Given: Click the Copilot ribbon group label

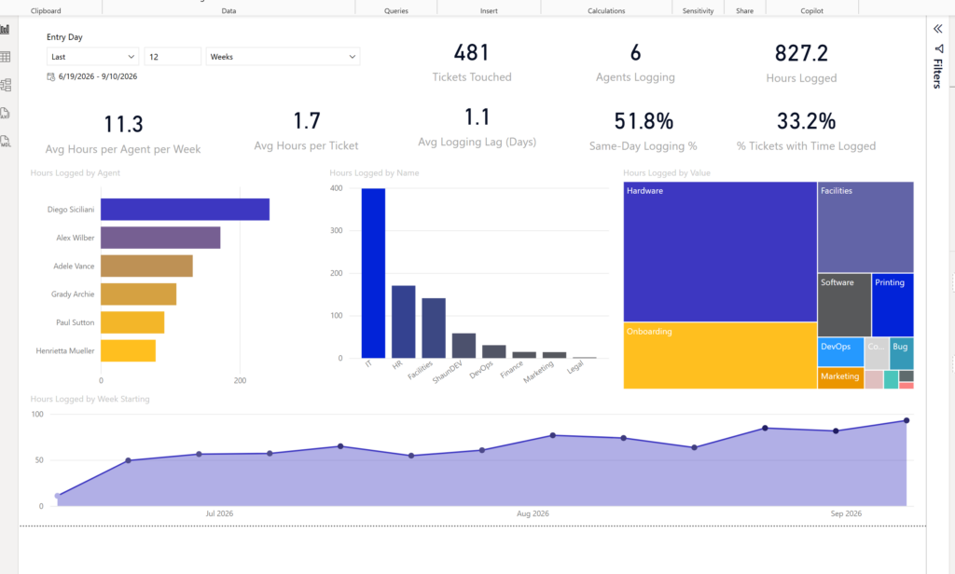Looking at the screenshot, I should 812,11.
